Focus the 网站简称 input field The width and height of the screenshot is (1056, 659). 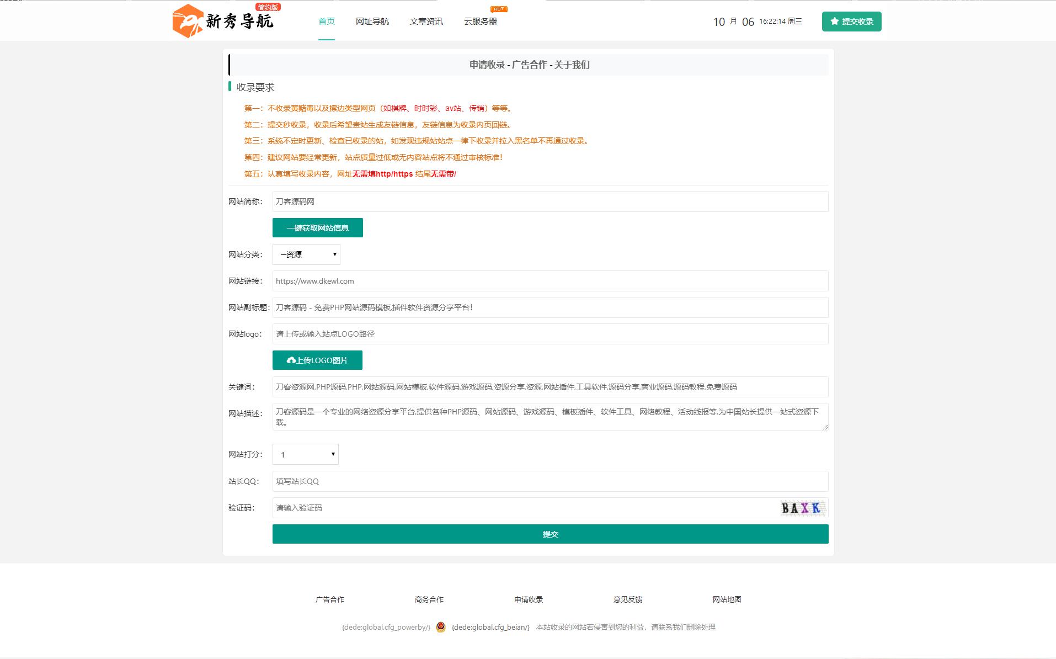click(x=551, y=201)
